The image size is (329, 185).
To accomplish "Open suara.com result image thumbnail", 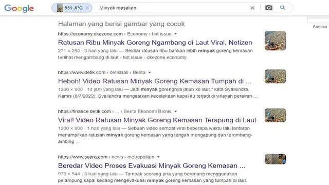I will [x=275, y=159].
